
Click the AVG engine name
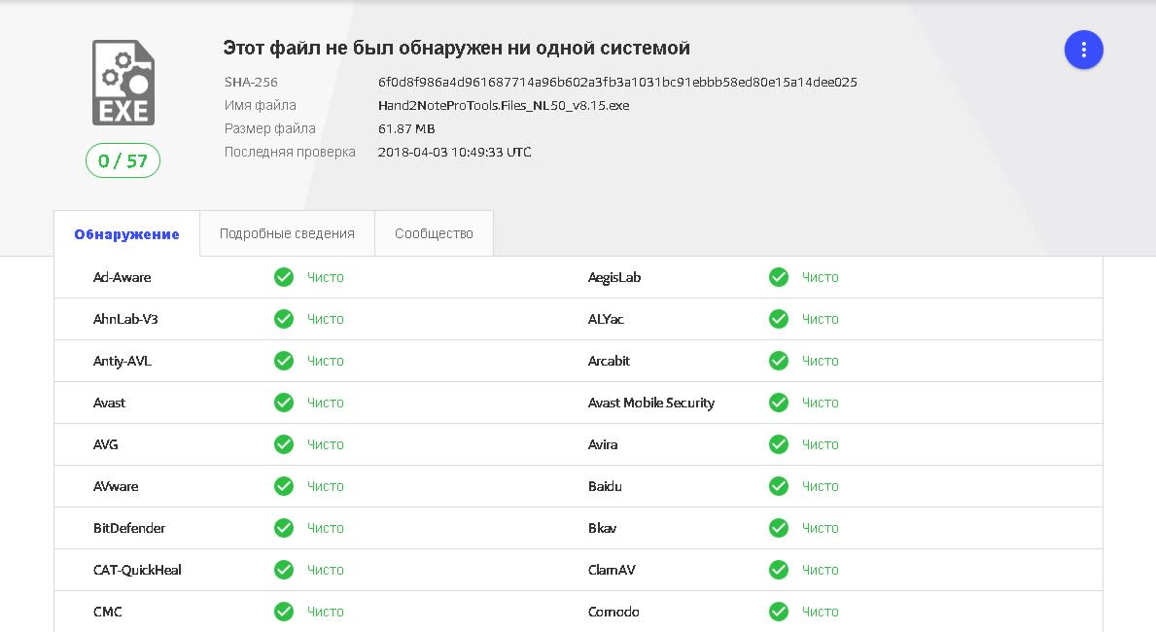105,444
